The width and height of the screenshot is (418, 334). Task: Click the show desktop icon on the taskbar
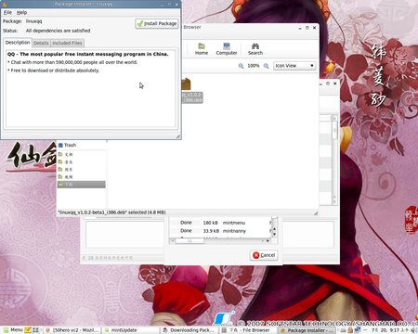35,330
